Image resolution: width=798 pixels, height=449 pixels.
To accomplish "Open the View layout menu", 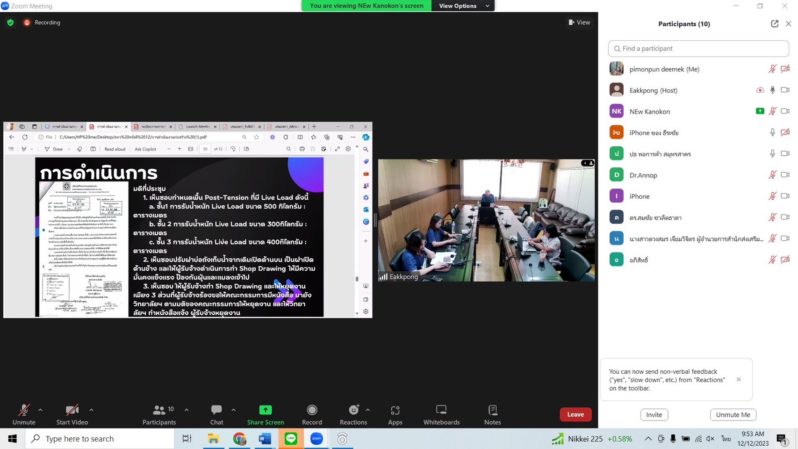I will click(x=579, y=22).
